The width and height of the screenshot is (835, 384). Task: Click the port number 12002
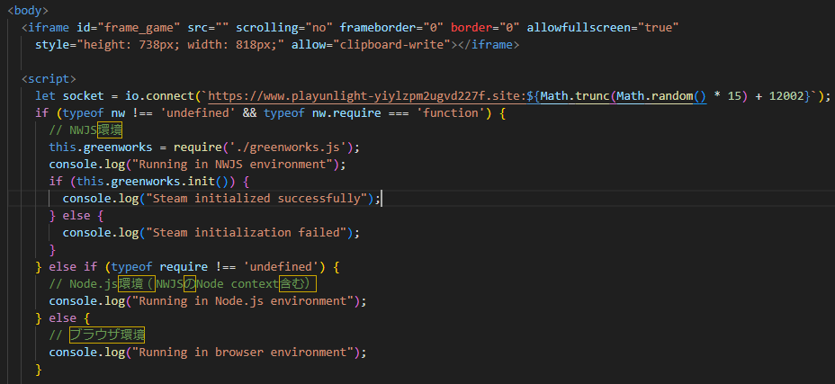pyautogui.click(x=786, y=96)
